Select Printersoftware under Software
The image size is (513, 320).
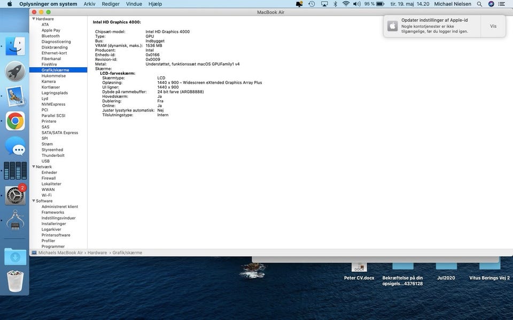tap(56, 235)
